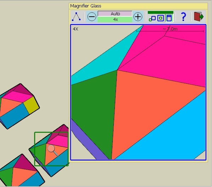Click the 4X label in magnified view
212x187 pixels.
(76, 29)
